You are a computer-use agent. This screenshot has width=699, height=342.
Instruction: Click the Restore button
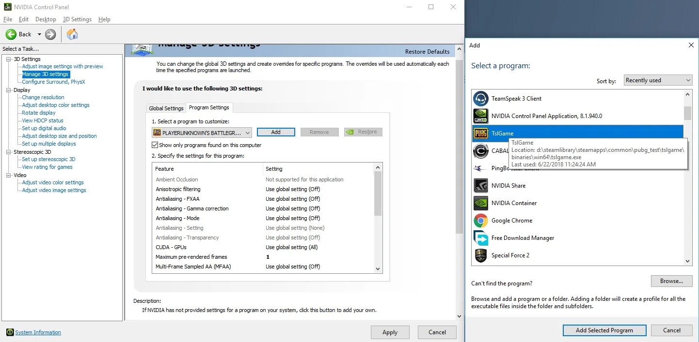[x=363, y=132]
